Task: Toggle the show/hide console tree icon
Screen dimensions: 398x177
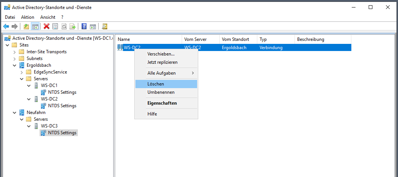Action: click(35, 26)
